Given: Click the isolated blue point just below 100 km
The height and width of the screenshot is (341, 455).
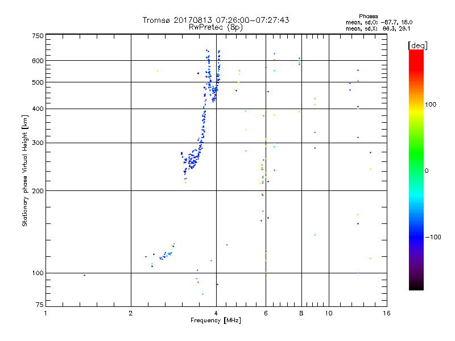Looking at the screenshot, I should pyautogui.click(x=84, y=275).
